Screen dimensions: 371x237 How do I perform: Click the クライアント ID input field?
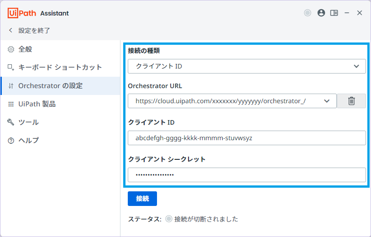(247, 138)
